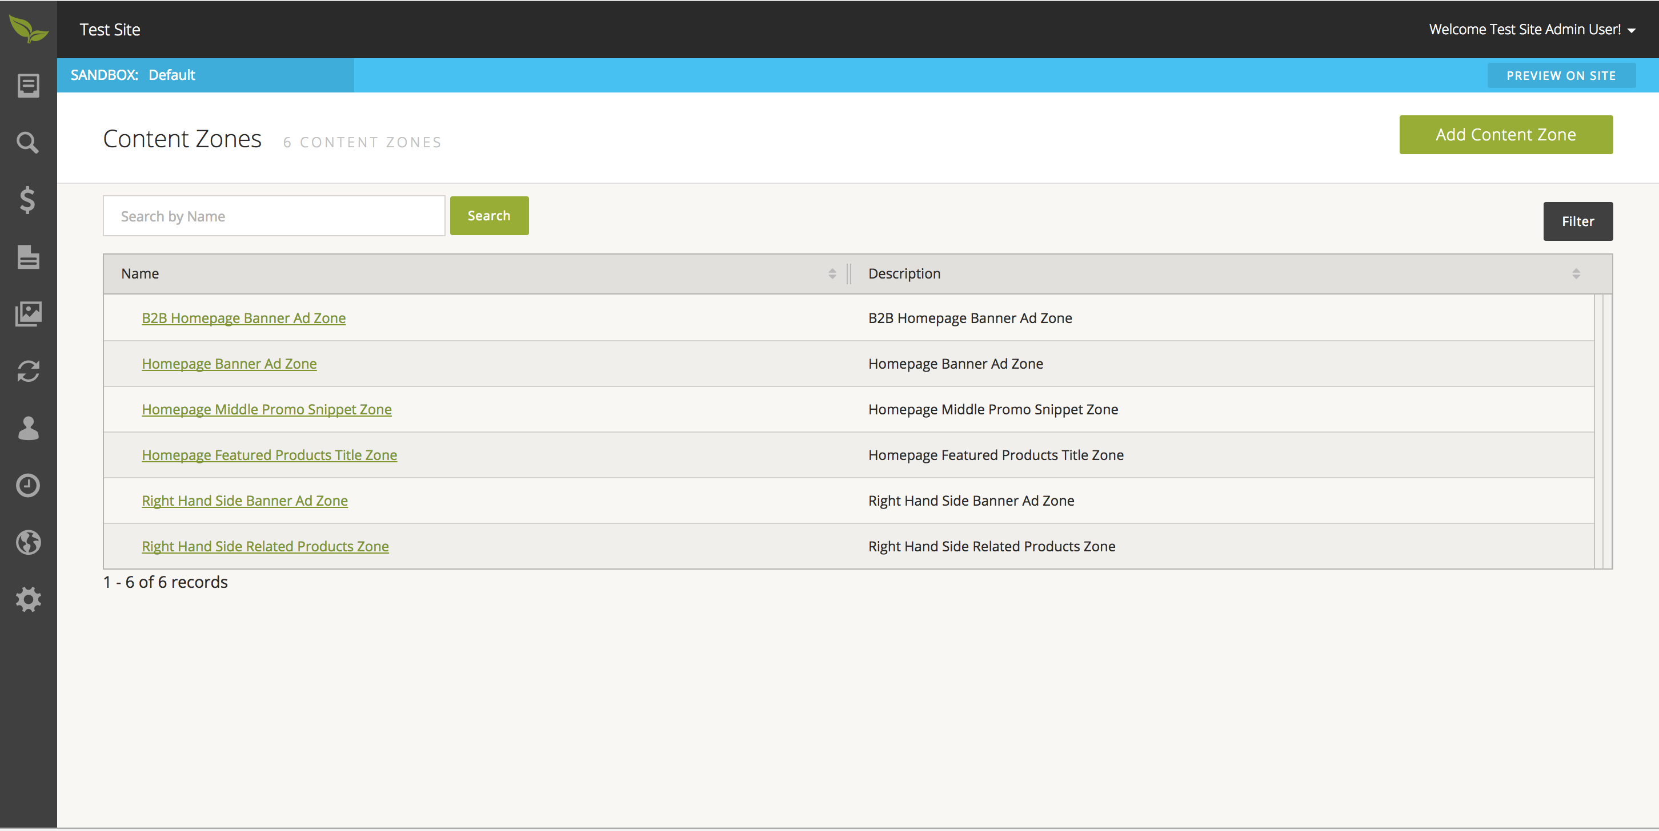Viewport: 1659px width, 831px height.
Task: Click the dark Filter button
Action: coord(1578,221)
